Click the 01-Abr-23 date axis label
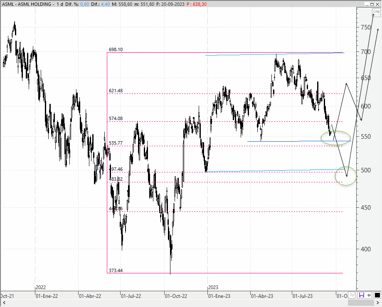The width and height of the screenshot is (382, 307). 262,296
